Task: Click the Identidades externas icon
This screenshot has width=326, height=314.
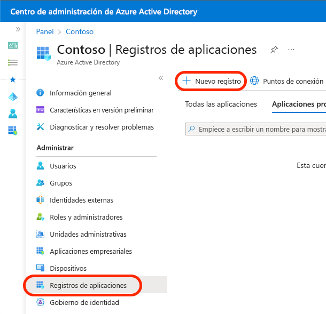Action: pos(40,200)
